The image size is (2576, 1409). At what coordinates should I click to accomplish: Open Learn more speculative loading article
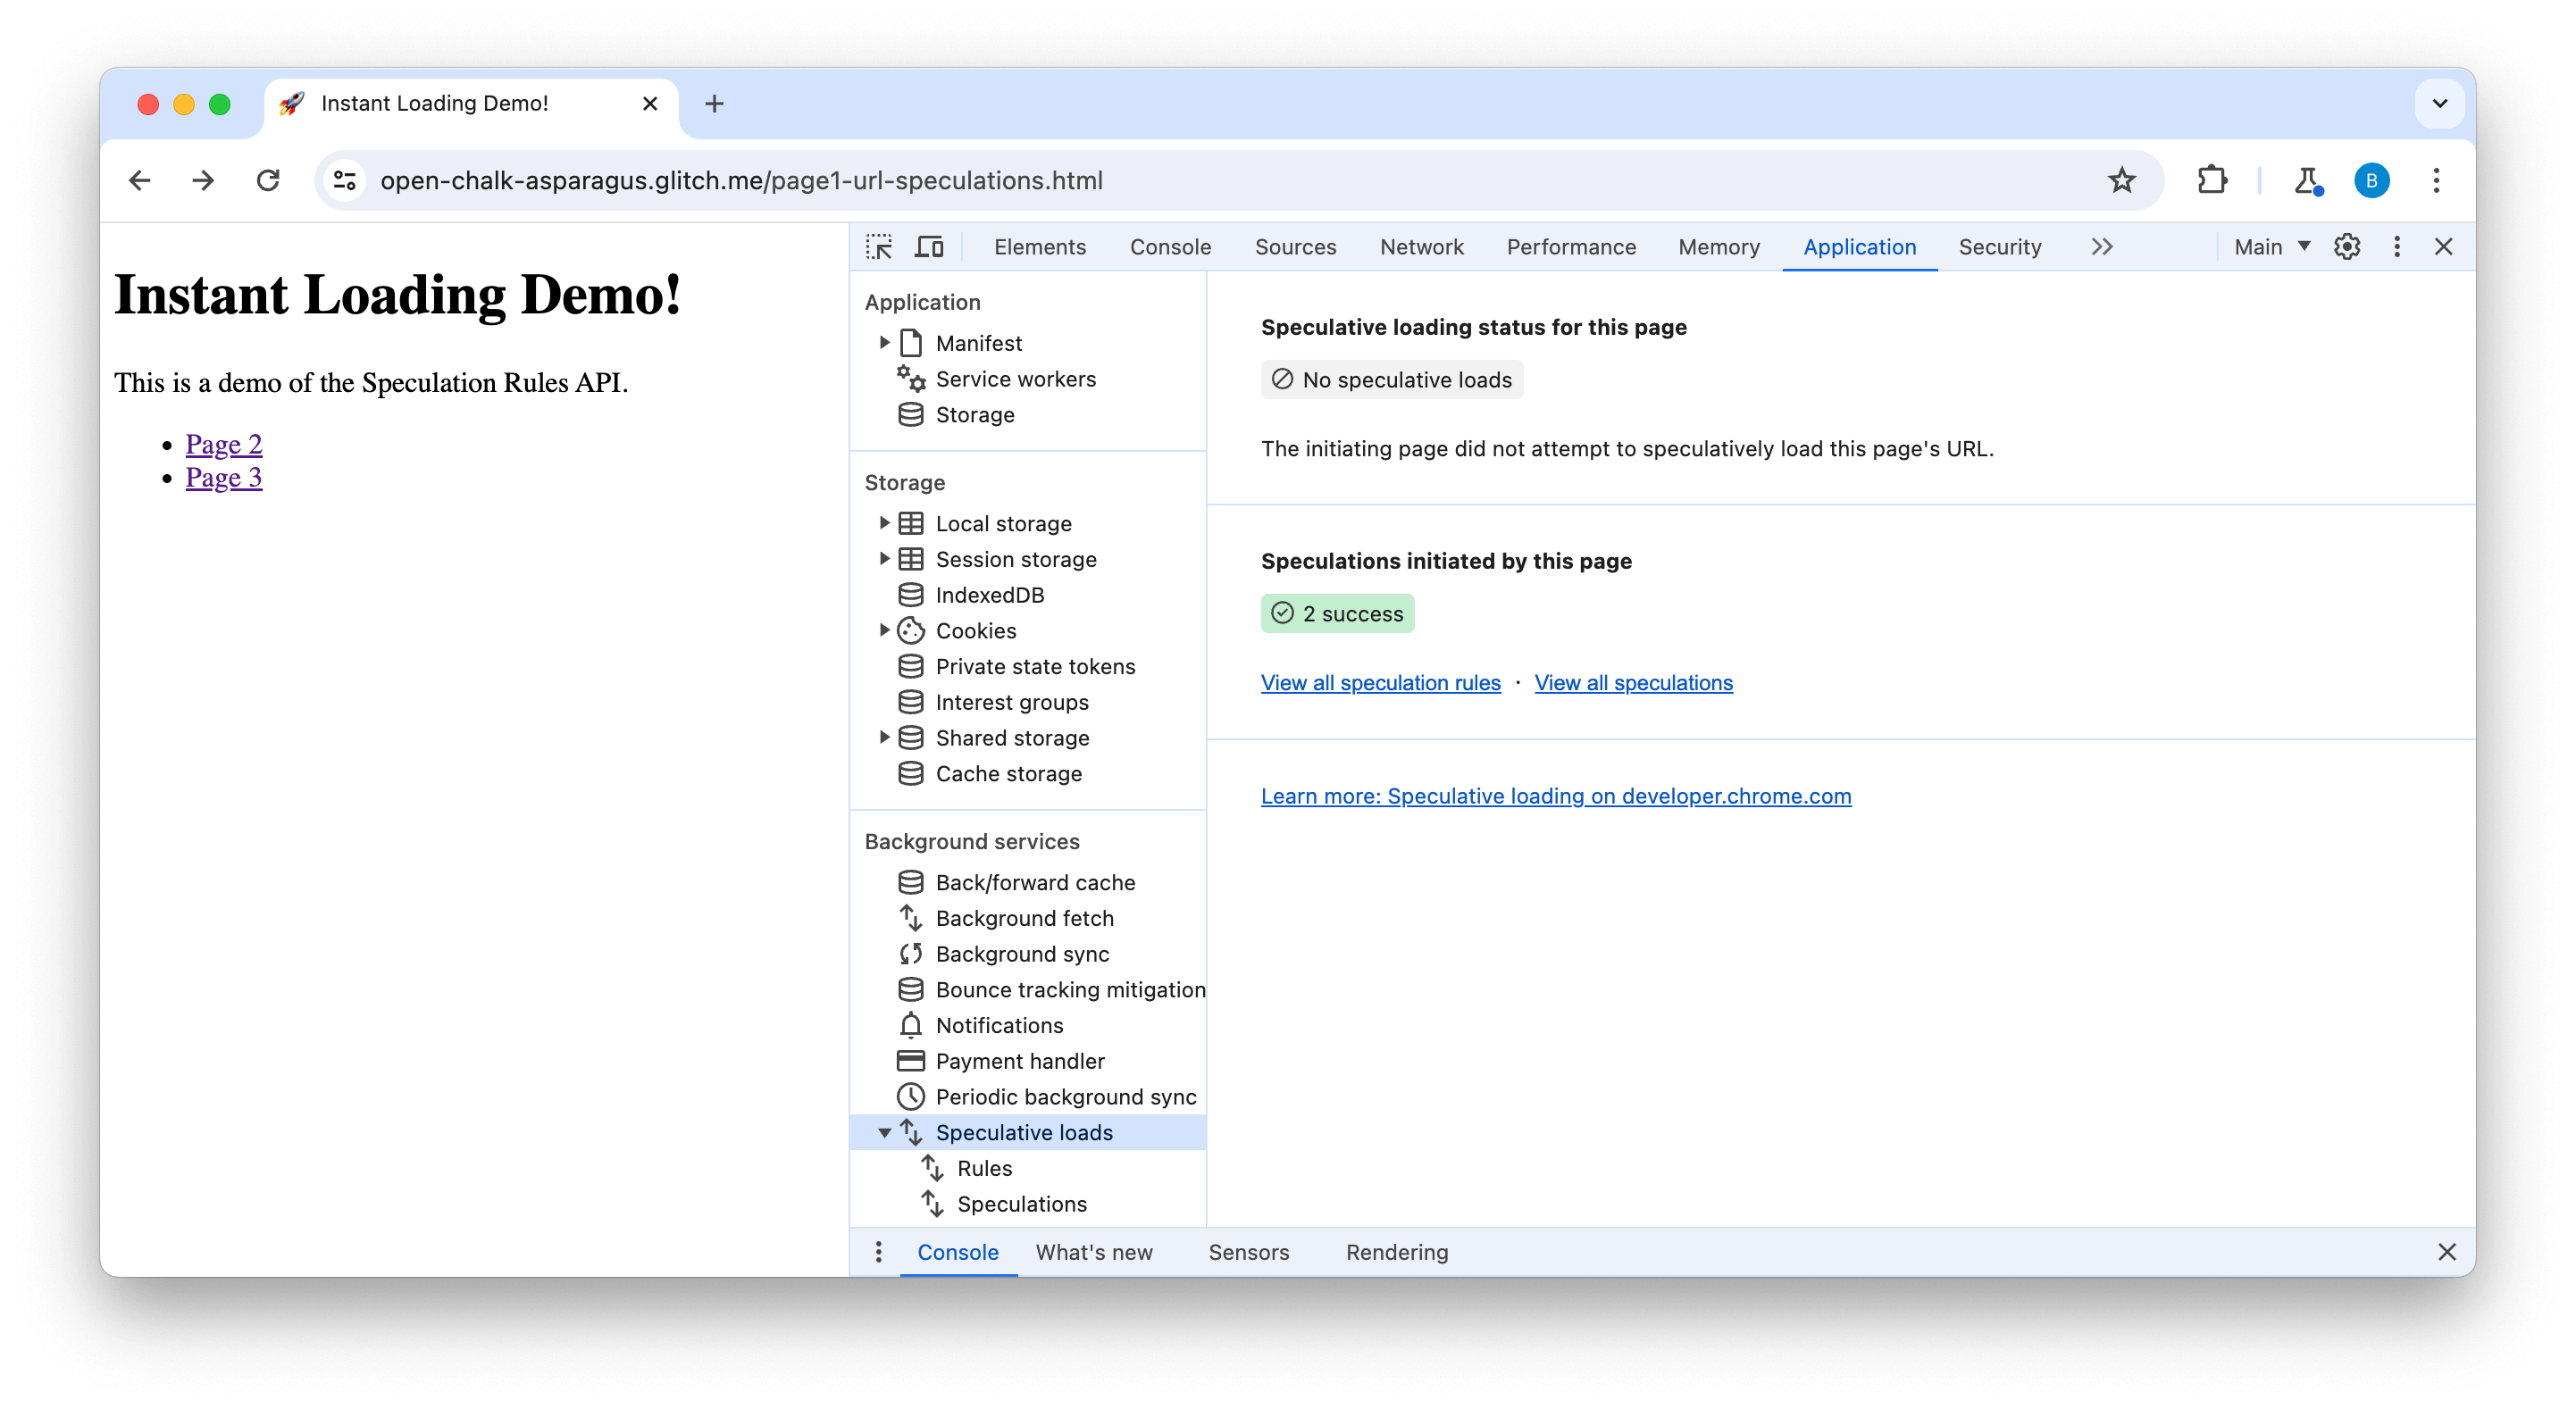point(1555,796)
